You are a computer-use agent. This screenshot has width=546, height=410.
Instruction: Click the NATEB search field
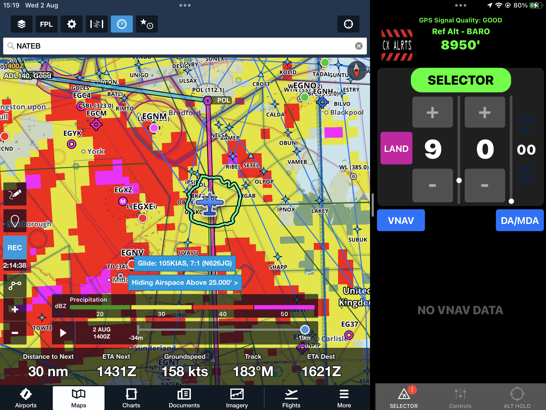tap(185, 46)
